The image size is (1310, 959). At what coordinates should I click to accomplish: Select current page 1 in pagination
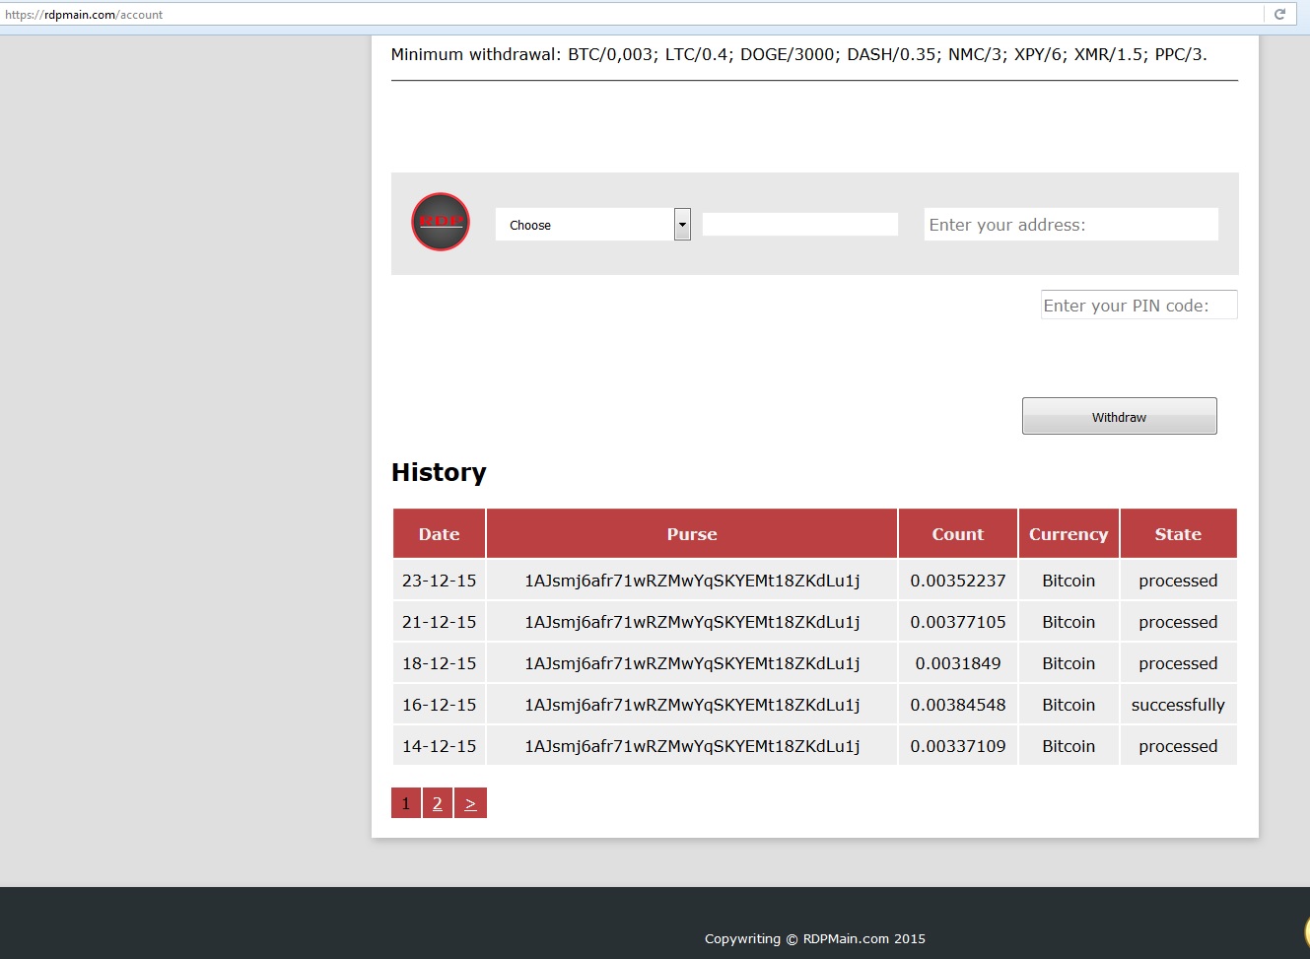406,803
